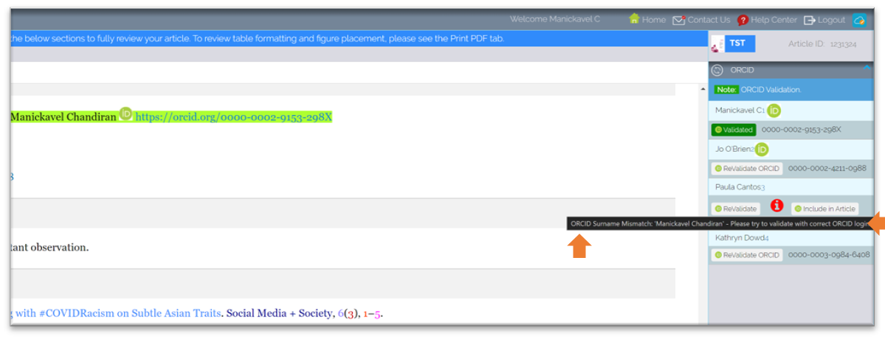
Task: Click red info icon under Paula Cantos
Action: click(776, 206)
